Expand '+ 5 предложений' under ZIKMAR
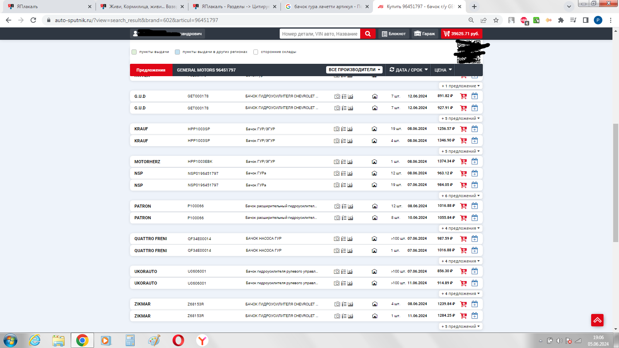 461,327
